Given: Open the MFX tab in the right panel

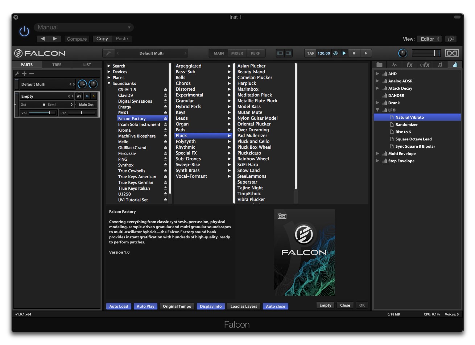Looking at the screenshot, I should pos(424,65).
